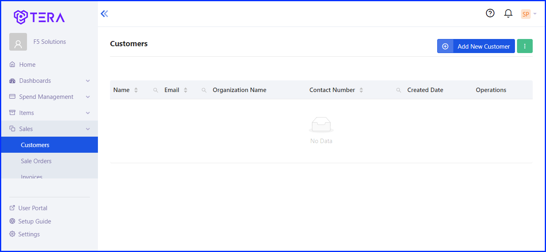Open the account dropdown caret beside SP
The height and width of the screenshot is (252, 546).
(535, 14)
